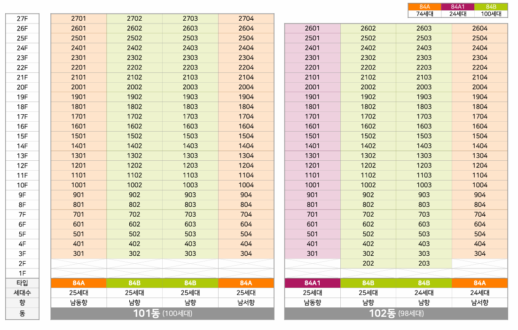Click the 타입 row label
The height and width of the screenshot is (330, 518).
point(23,283)
